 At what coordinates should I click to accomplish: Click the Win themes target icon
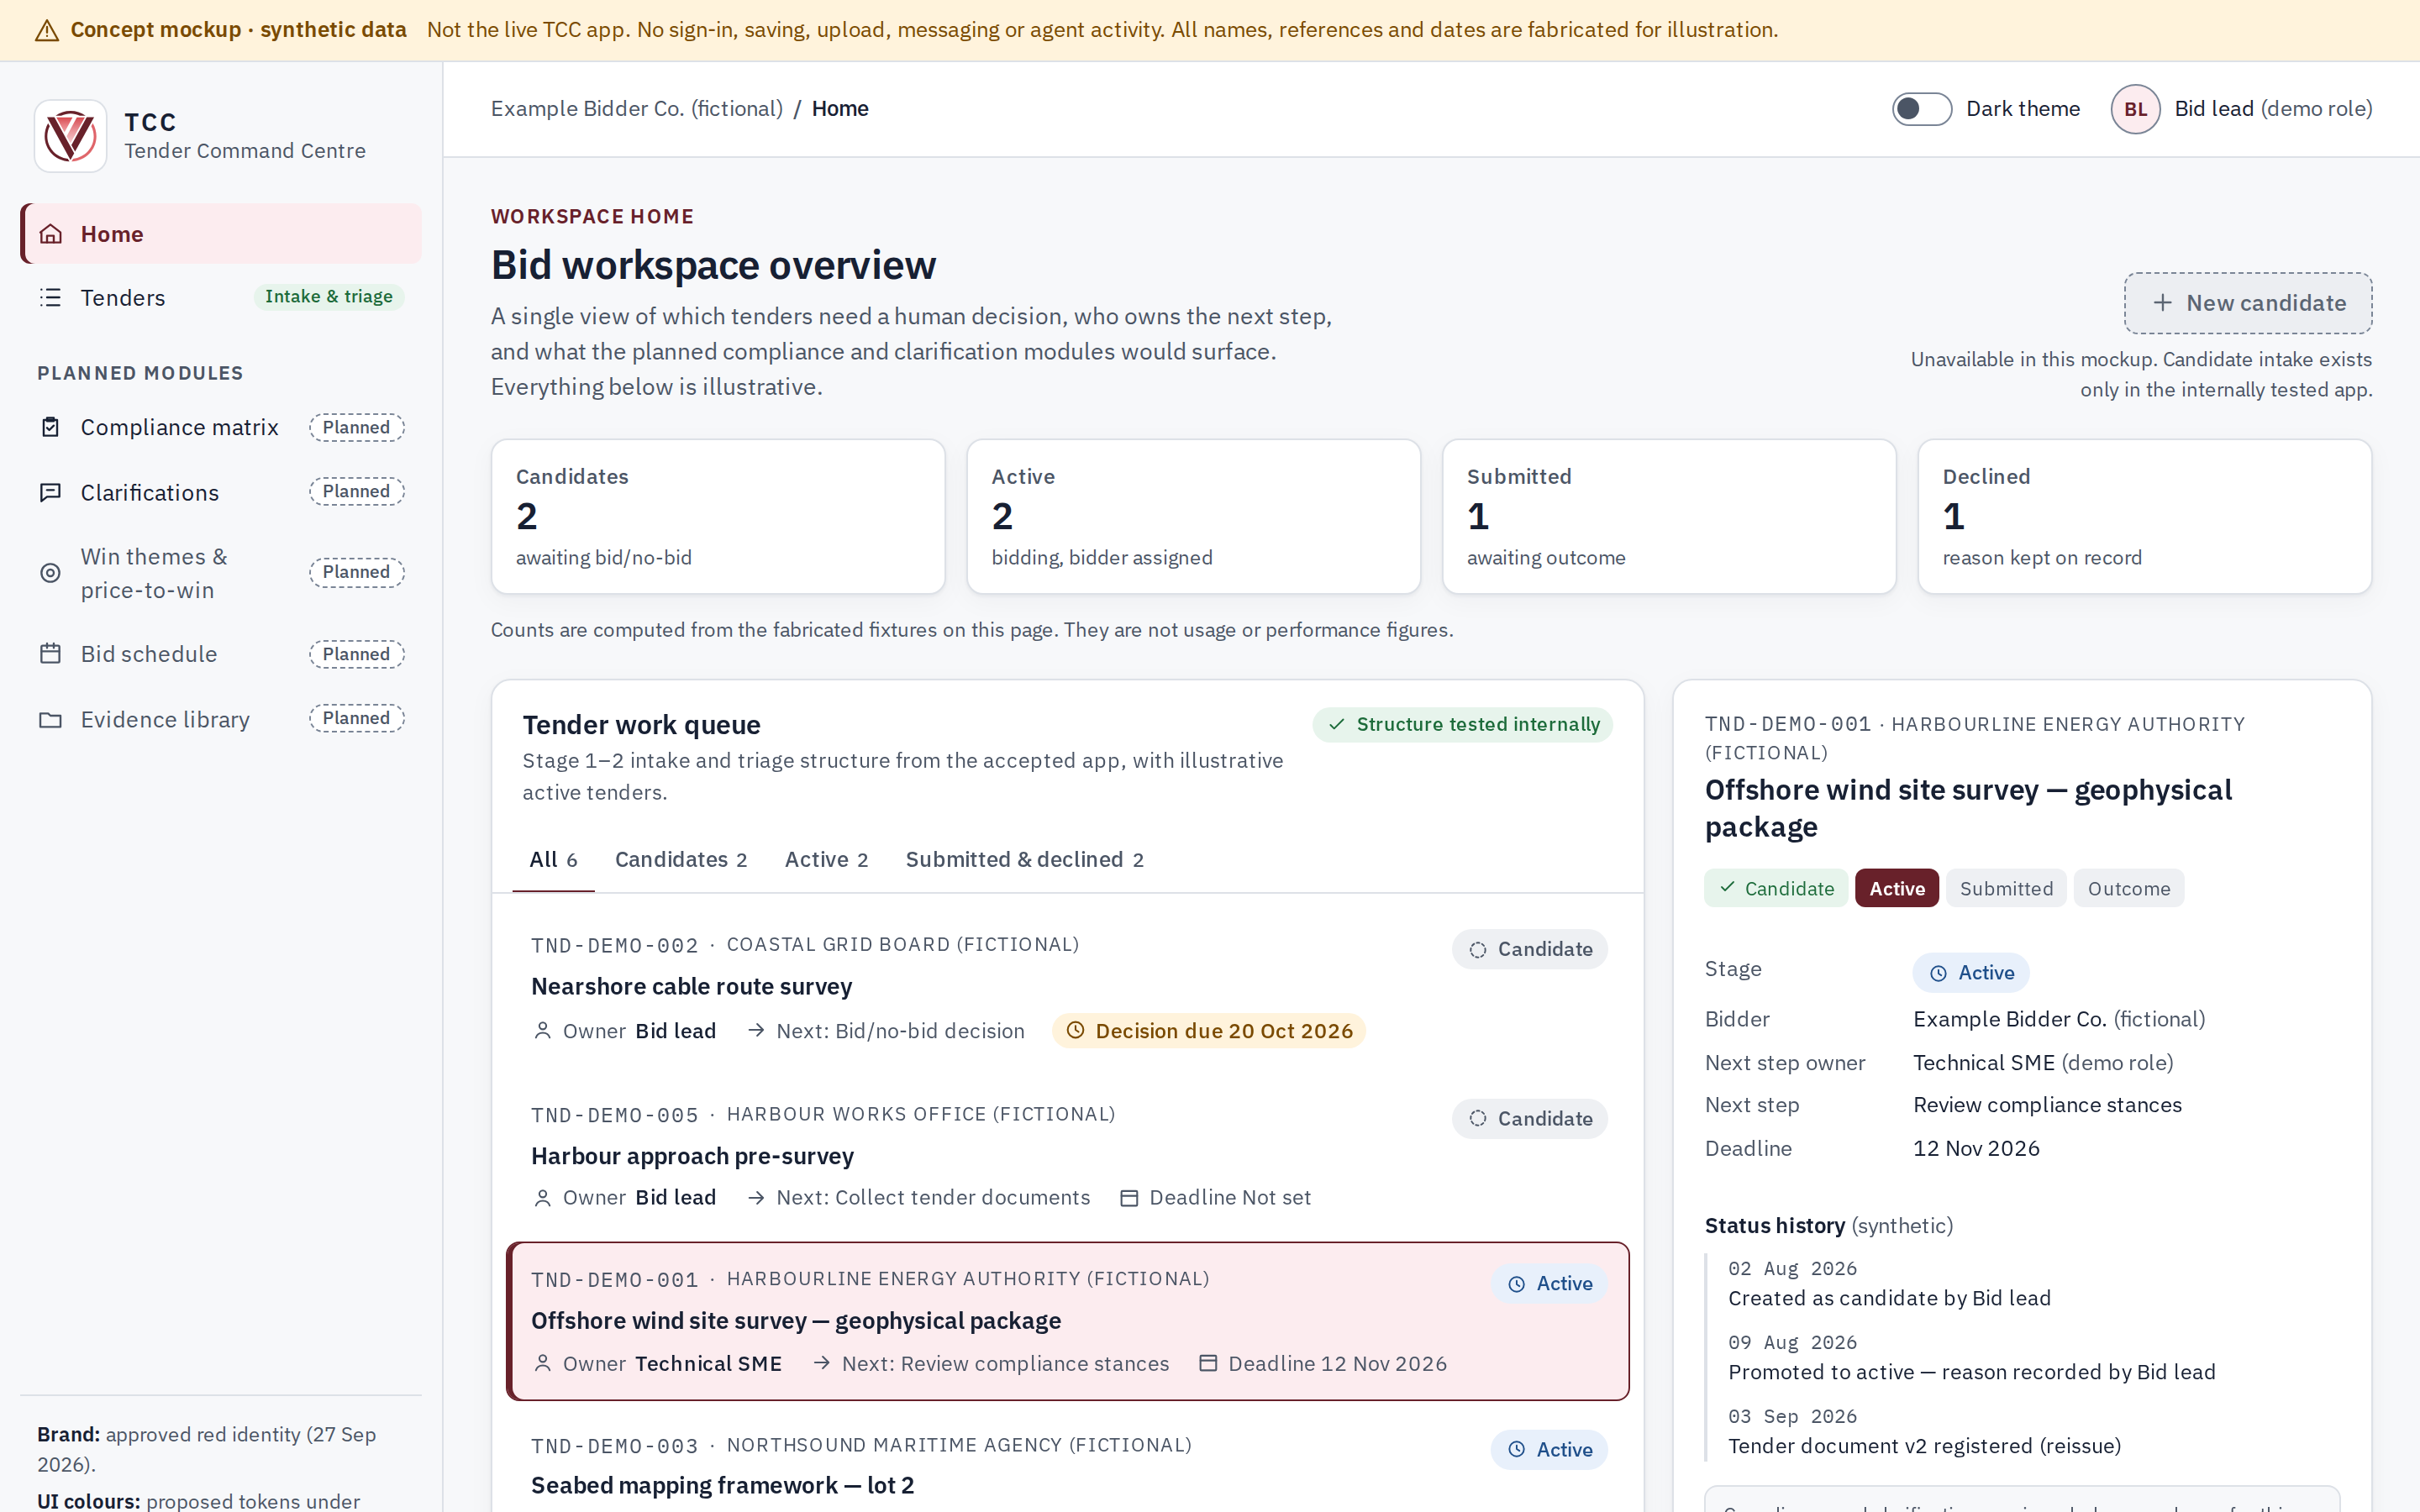coord(51,573)
